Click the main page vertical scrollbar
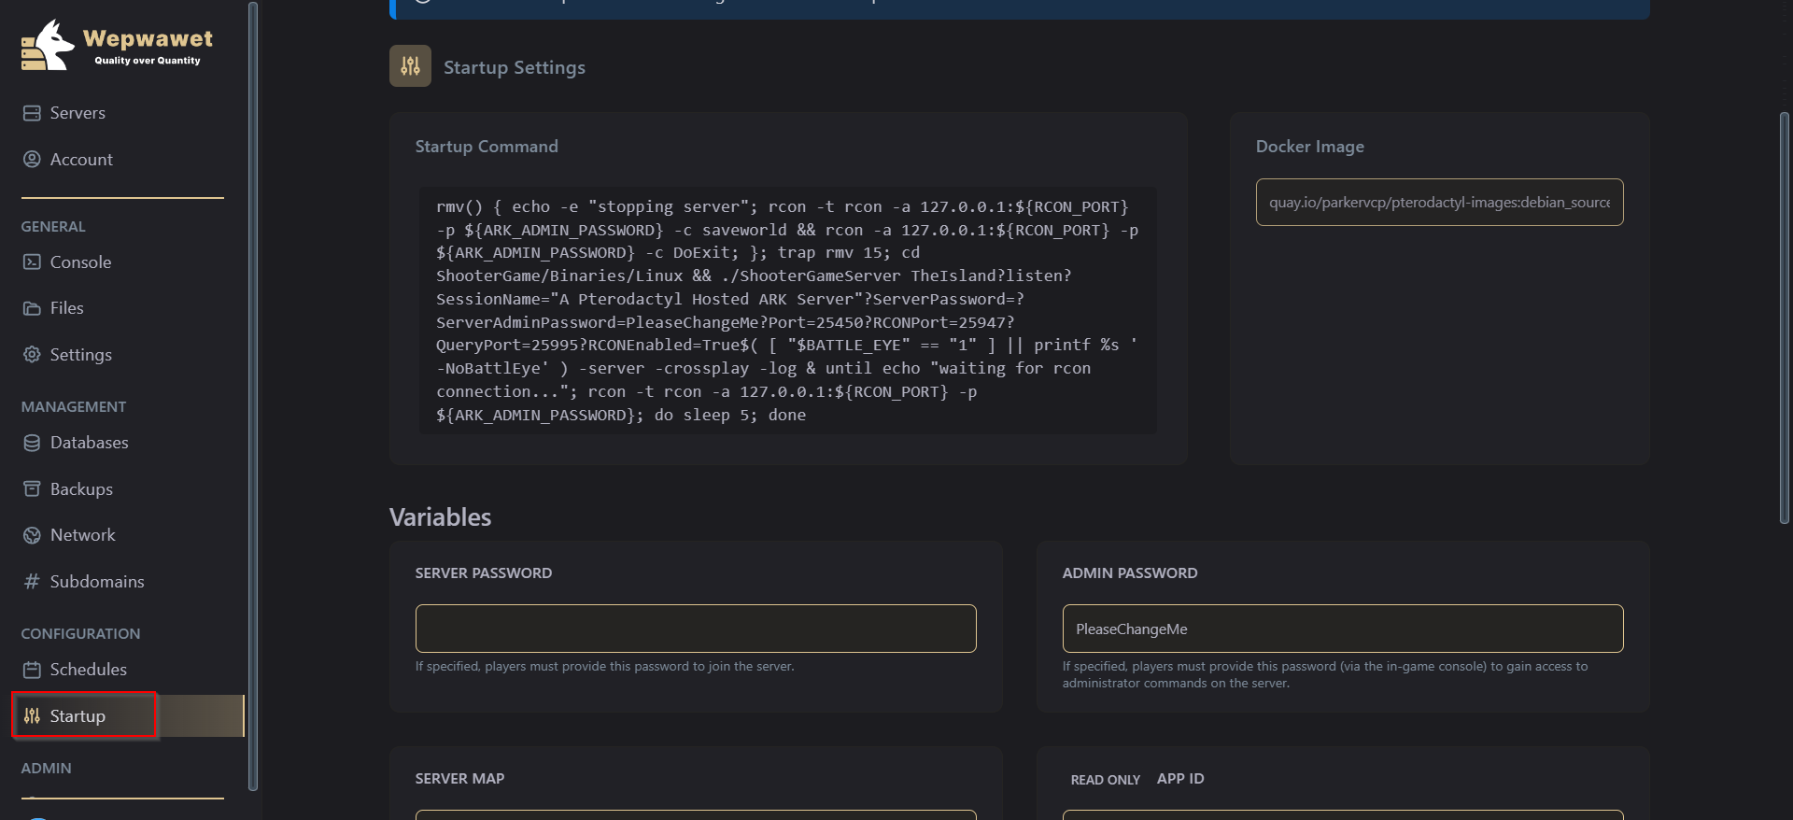The width and height of the screenshot is (1793, 820). click(x=1784, y=318)
